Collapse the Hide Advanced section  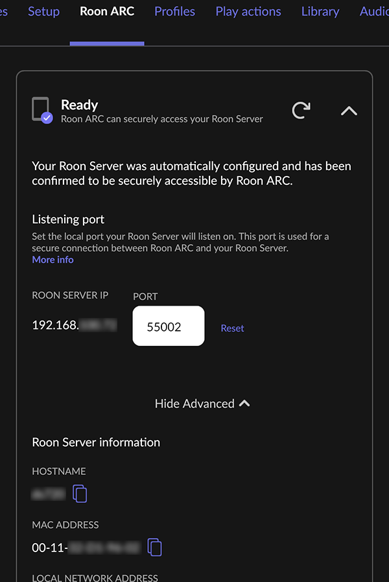click(x=202, y=404)
